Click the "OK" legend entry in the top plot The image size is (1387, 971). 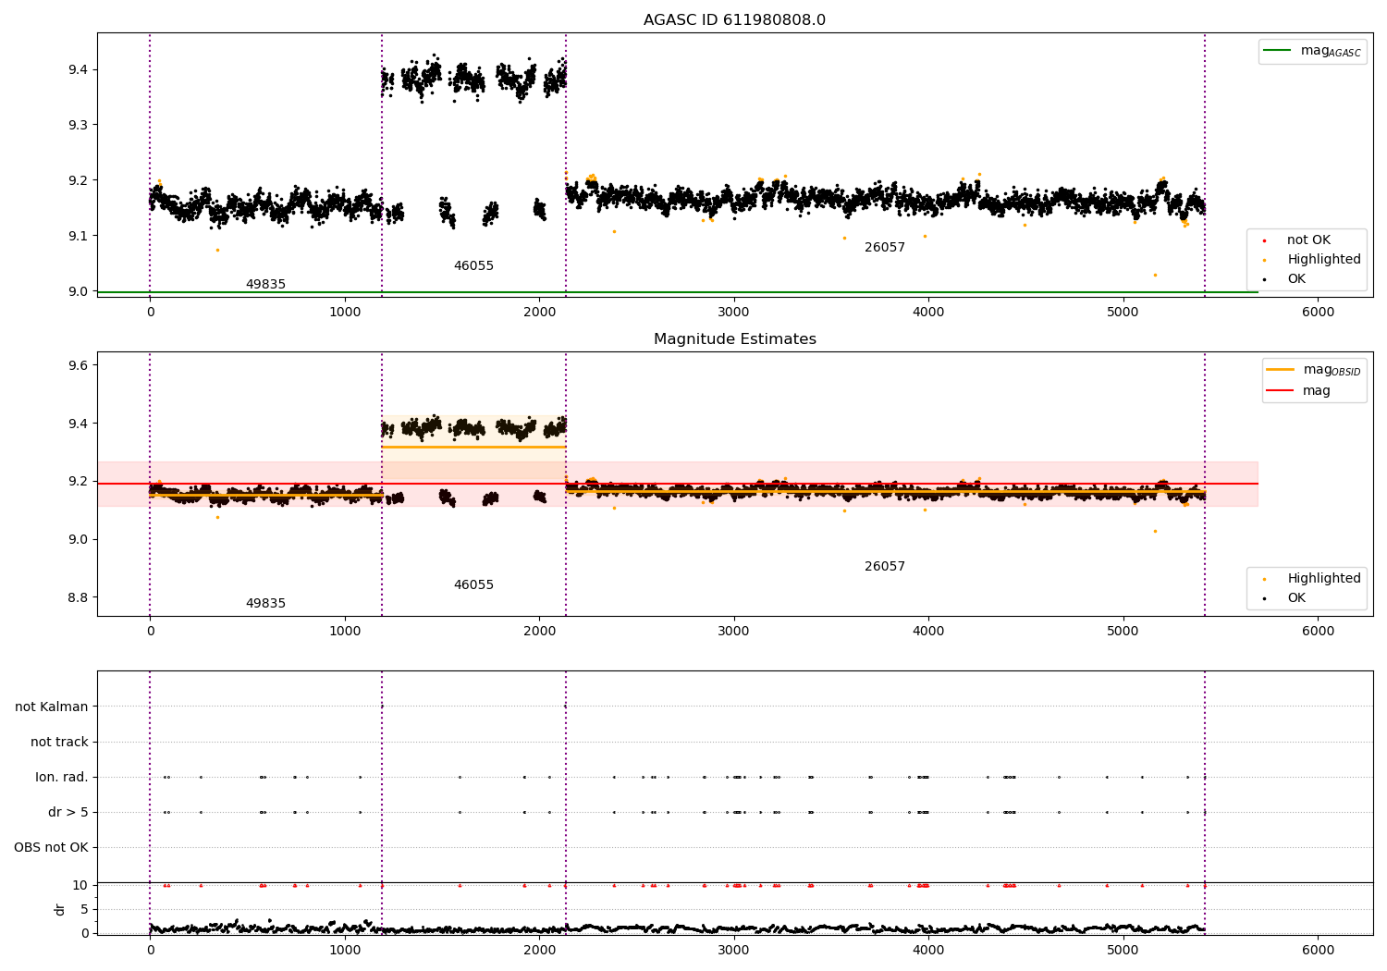(1285, 279)
